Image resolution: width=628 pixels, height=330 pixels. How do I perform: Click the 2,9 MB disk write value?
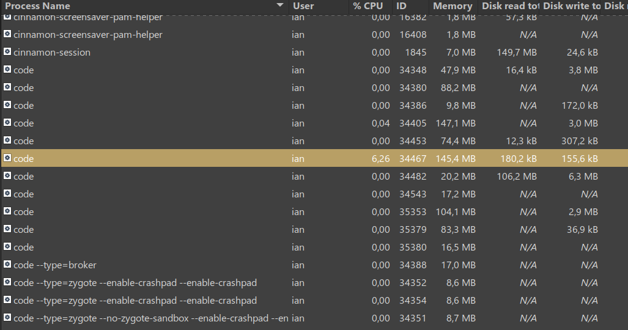pyautogui.click(x=583, y=212)
